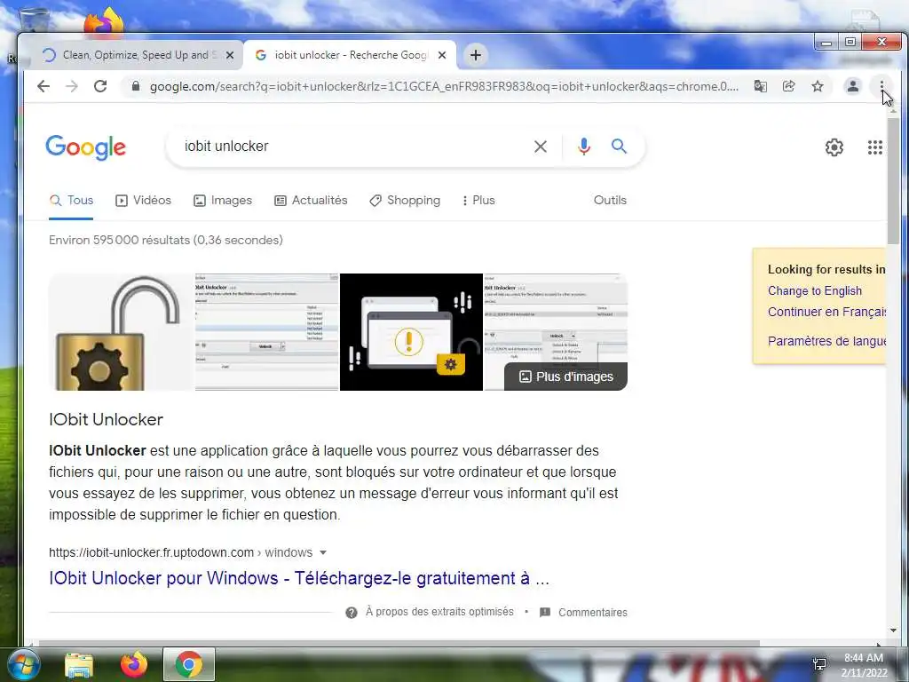Clear the search box text
The width and height of the screenshot is (909, 682).
click(541, 147)
